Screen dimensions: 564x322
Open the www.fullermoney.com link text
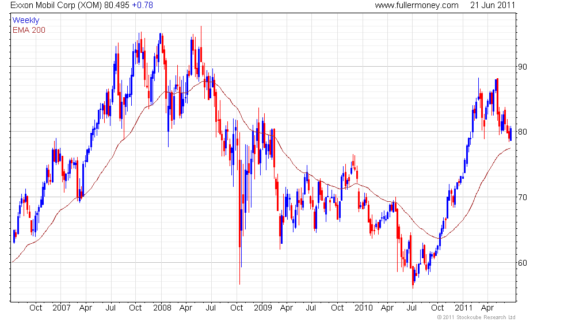tap(417, 5)
